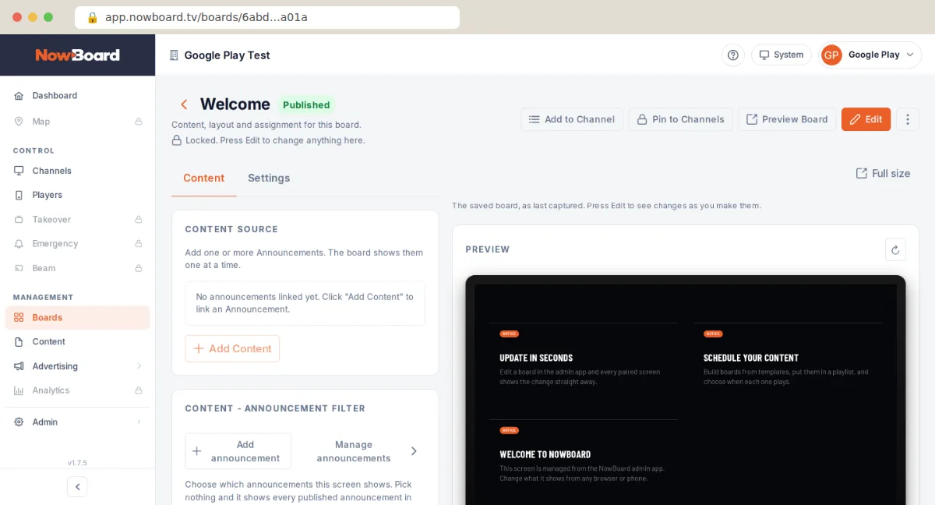
Task: Open Content in the sidebar
Action: [77, 341]
